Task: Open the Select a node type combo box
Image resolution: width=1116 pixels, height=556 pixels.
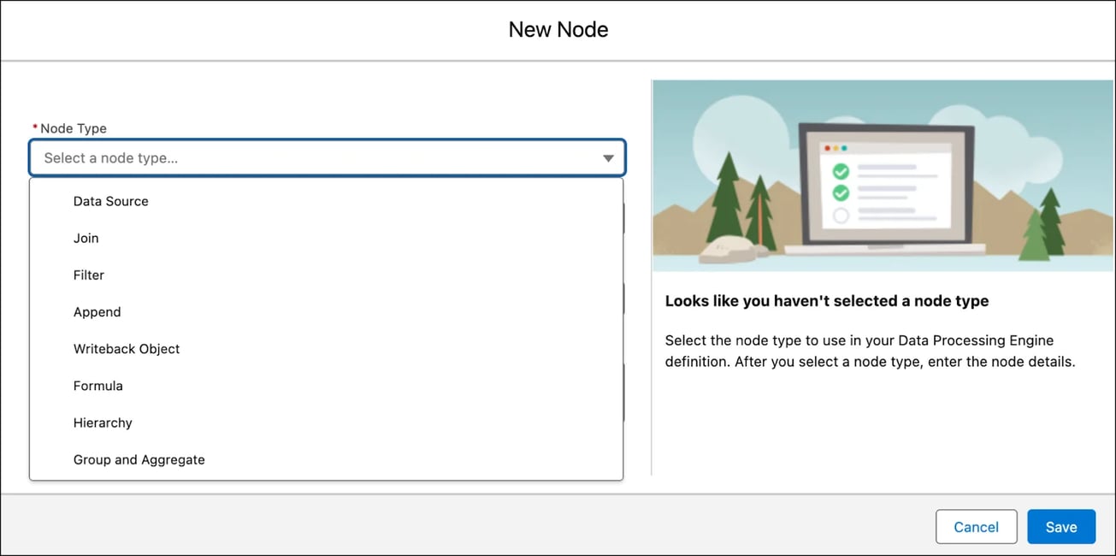Action: [x=328, y=158]
